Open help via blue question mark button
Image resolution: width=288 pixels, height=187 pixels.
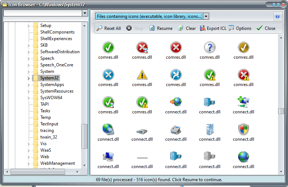[x=278, y=16]
